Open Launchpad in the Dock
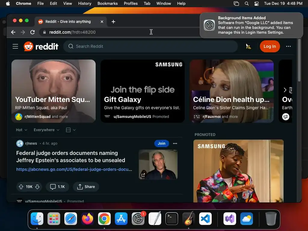This screenshot has height=231, width=308. click(54, 219)
